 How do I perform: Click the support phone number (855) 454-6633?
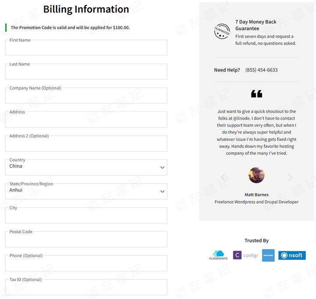[x=262, y=70]
